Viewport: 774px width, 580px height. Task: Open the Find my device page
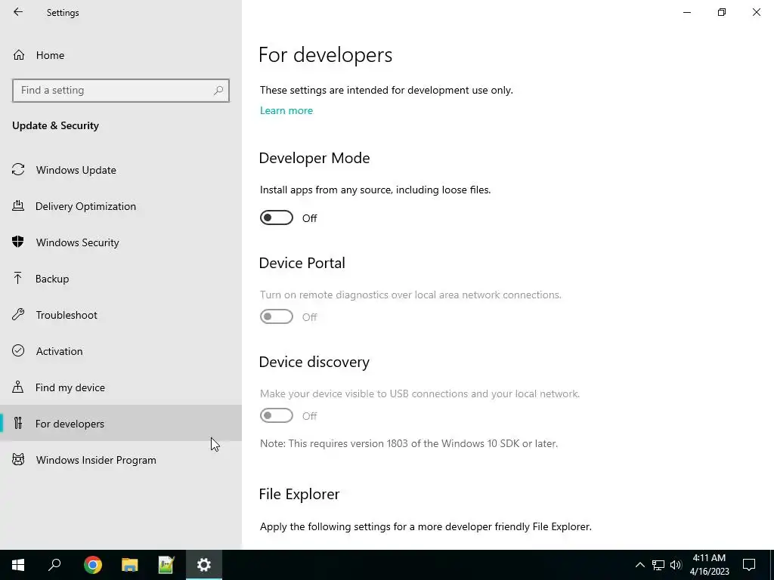point(121,387)
